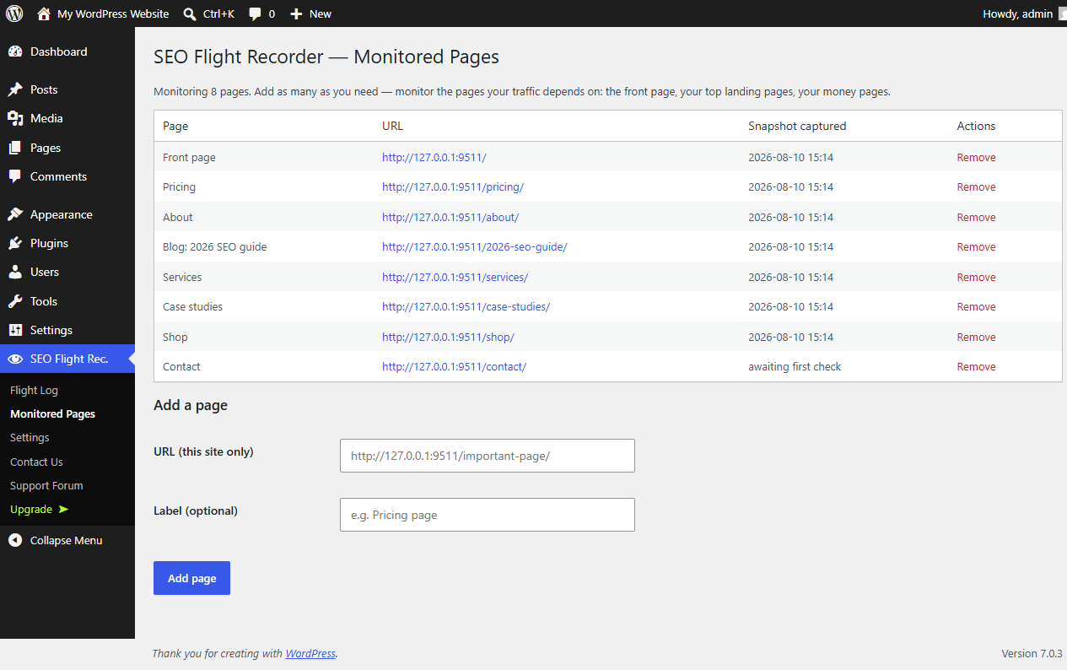Remove the About monitored page
This screenshot has width=1067, height=670.
pyautogui.click(x=976, y=217)
